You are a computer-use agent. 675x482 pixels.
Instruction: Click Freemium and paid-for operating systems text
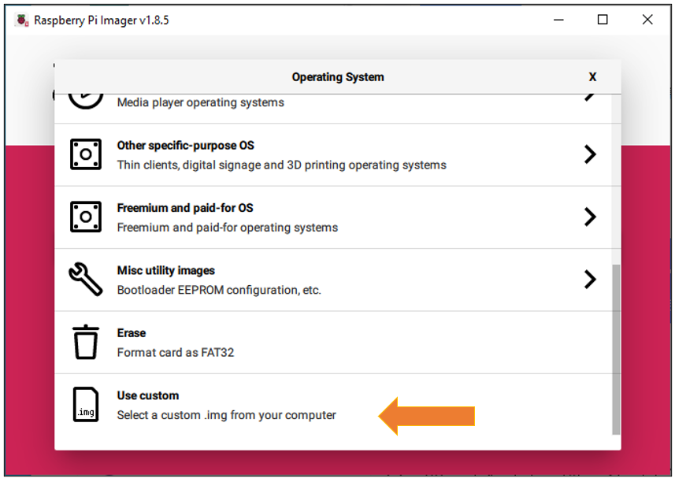point(228,228)
